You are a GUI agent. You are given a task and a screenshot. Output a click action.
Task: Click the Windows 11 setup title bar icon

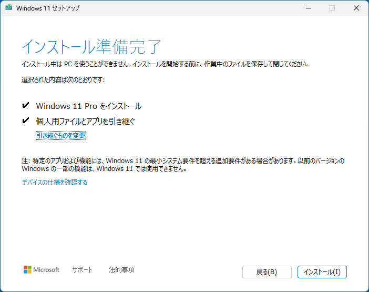[9, 7]
